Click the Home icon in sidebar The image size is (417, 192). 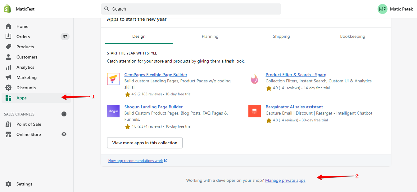point(8,26)
